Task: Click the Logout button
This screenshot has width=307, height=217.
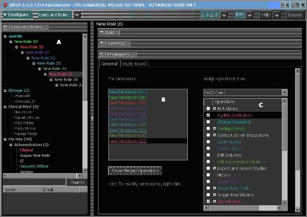Action: tap(295, 15)
